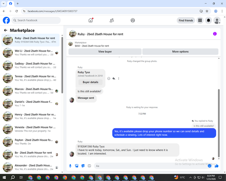Click the Buyer details button

tap(90, 82)
